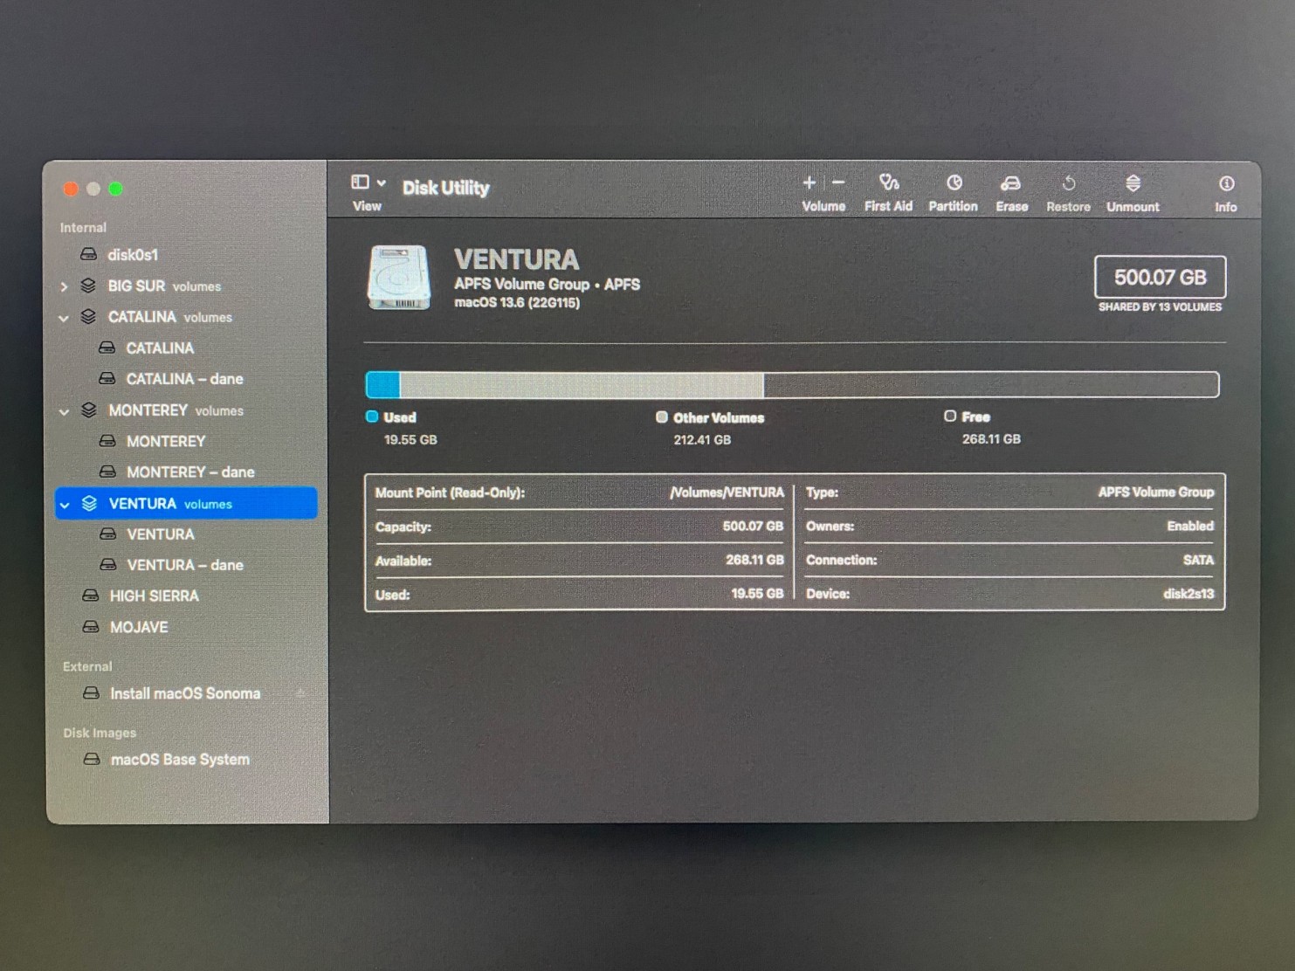Select the CATALINA – dane volume

[186, 379]
